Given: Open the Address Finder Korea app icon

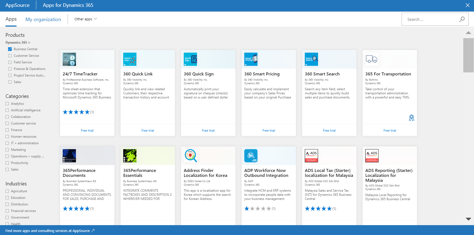Looking at the screenshot, I should pos(190,156).
